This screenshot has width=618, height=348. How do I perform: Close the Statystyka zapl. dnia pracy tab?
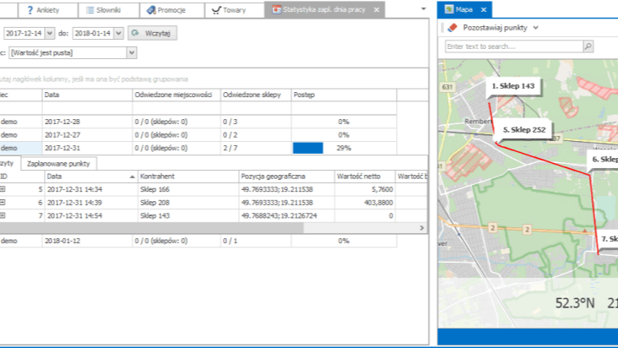378,10
